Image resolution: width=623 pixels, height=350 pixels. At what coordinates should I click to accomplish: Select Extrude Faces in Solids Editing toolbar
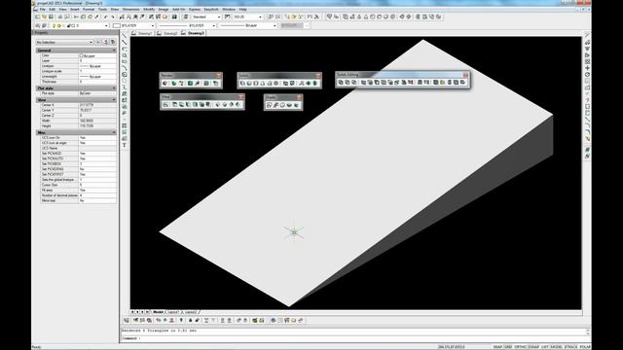coord(363,82)
